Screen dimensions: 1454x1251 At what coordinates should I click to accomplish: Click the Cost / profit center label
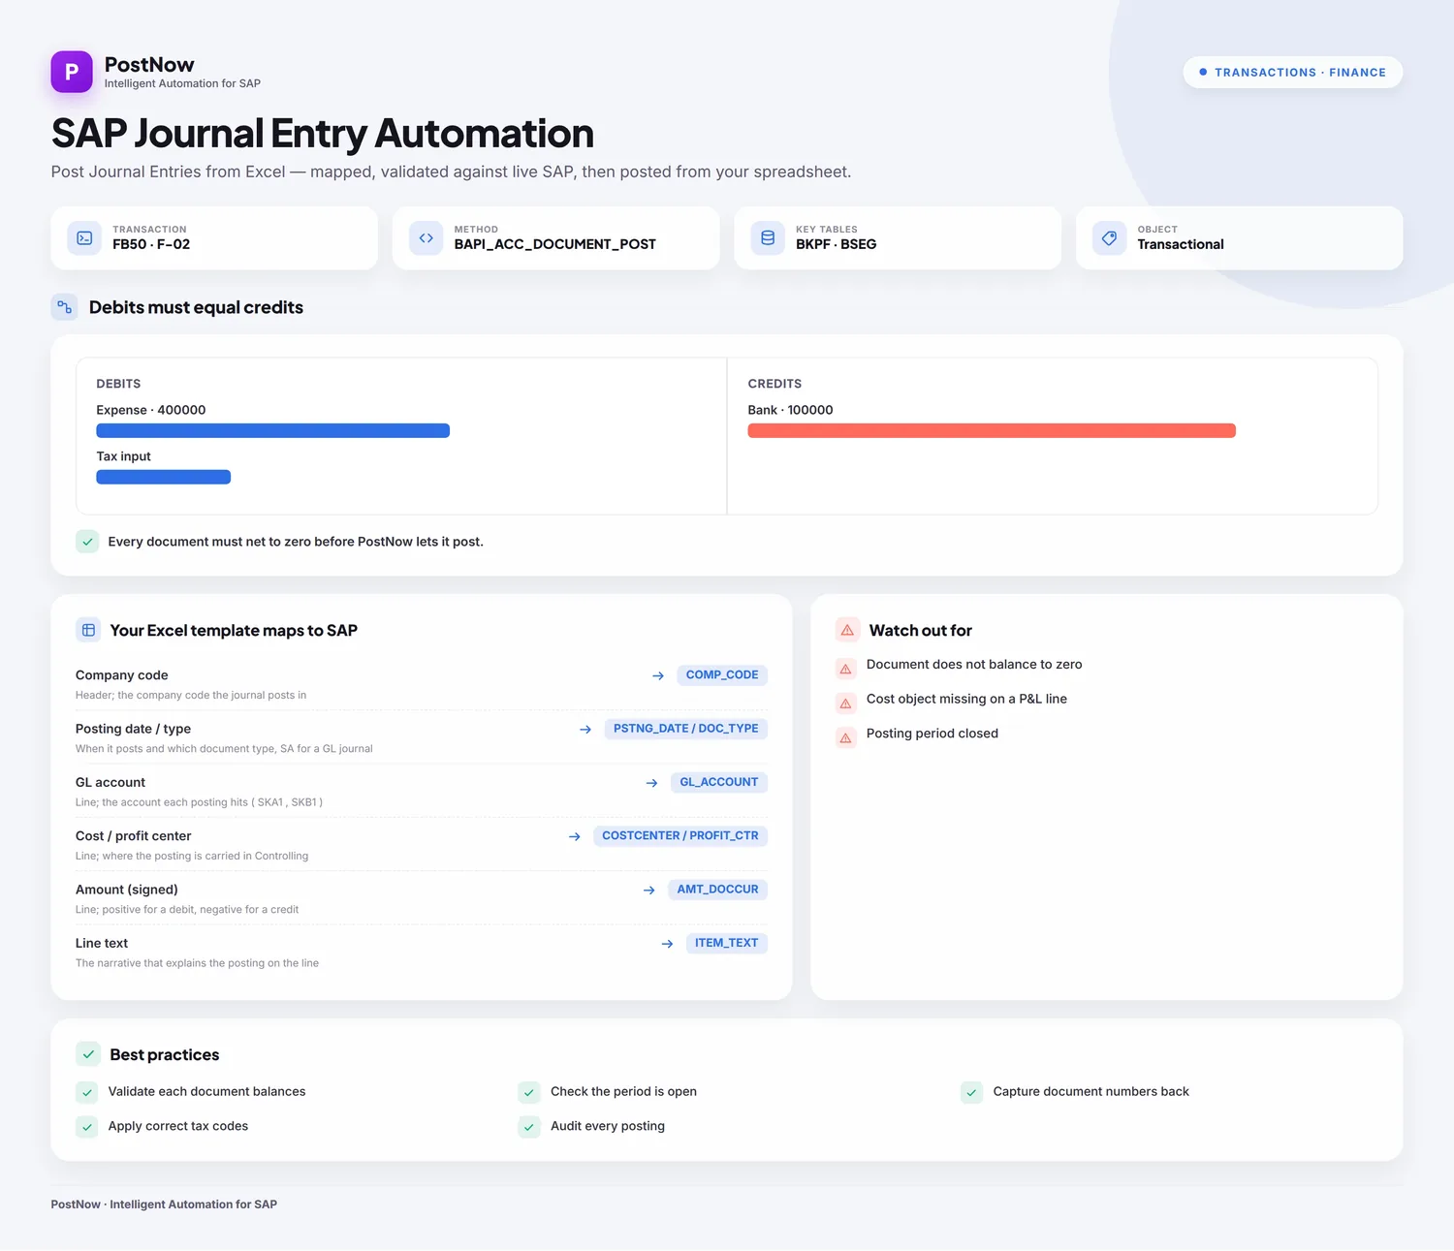134,836
